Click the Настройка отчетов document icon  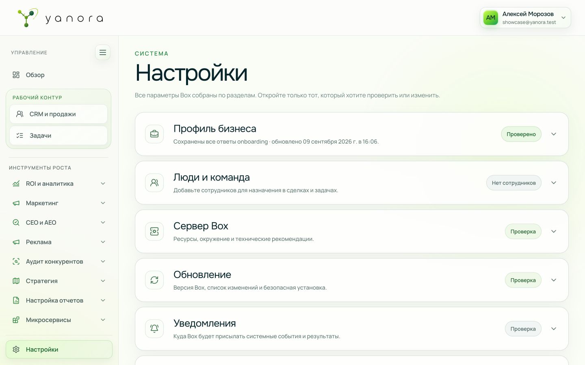click(x=16, y=301)
